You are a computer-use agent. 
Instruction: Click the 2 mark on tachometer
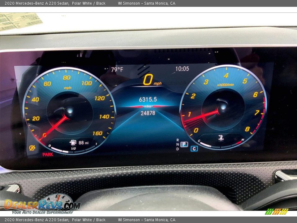coord(193,96)
